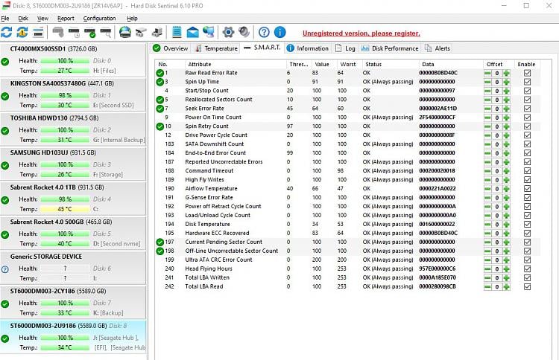
Task: Decrease offset for Drive Power Cycle Count
Action: 487,135
